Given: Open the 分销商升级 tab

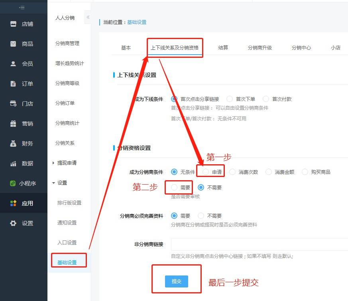Looking at the screenshot, I should tap(260, 47).
